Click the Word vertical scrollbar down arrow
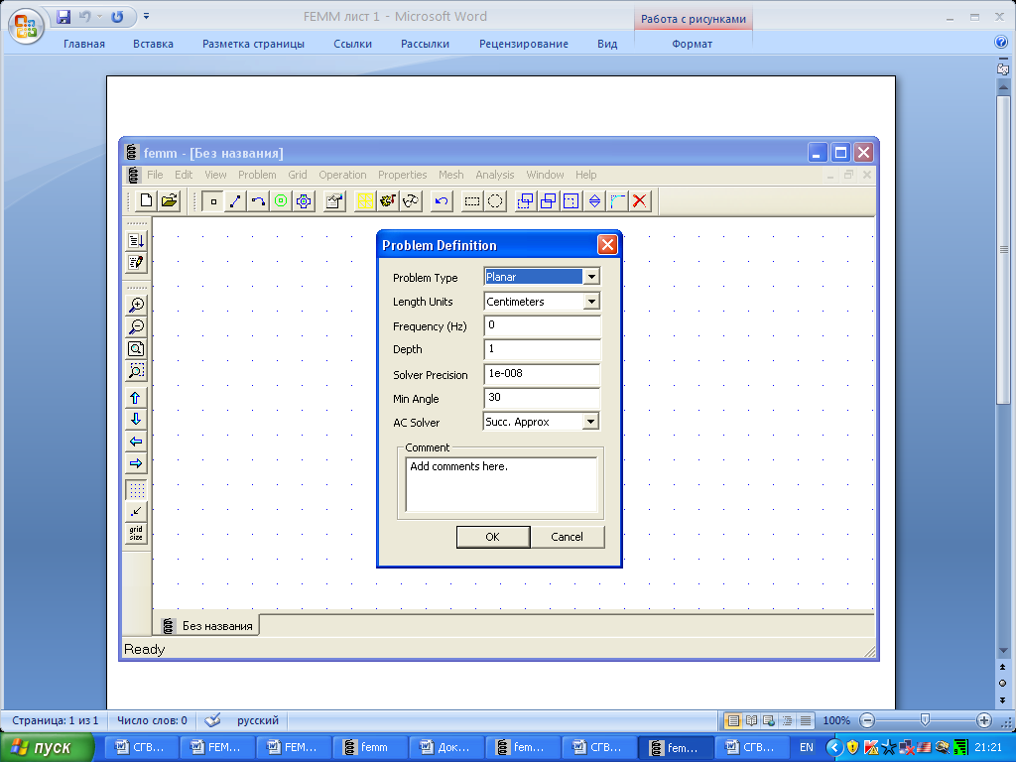This screenshot has height=762, width=1016. 1003,650
